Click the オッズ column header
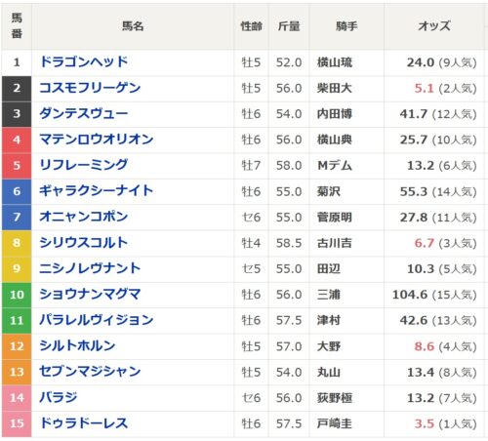The height and width of the screenshot is (441, 488). tap(434, 26)
